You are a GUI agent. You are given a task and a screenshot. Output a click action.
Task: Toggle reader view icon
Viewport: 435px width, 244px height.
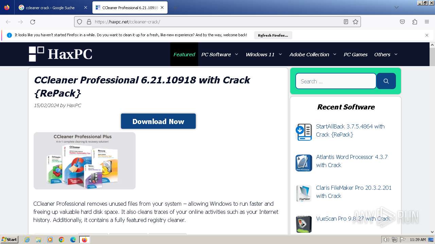tap(346, 22)
